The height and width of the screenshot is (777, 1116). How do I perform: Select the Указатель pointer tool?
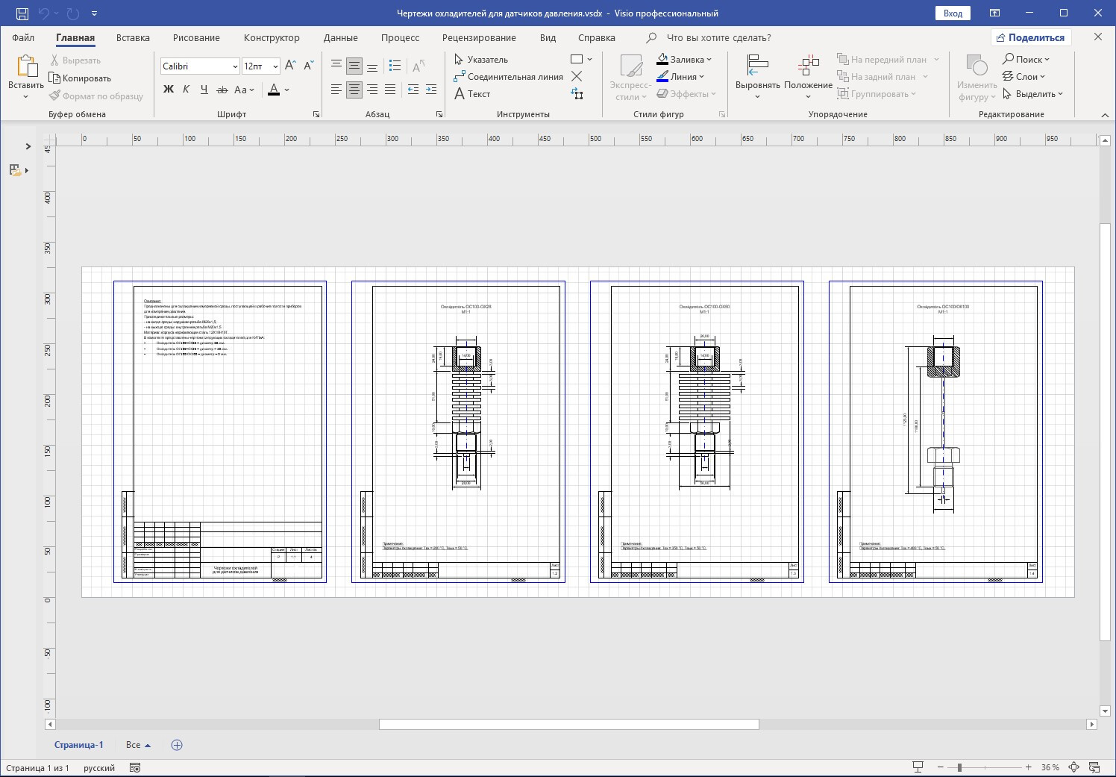(x=481, y=60)
